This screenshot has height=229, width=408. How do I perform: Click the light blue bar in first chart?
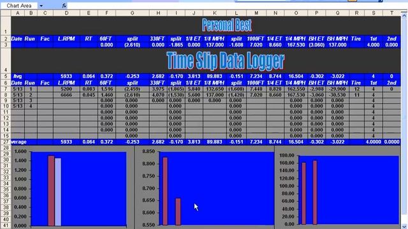click(58, 192)
